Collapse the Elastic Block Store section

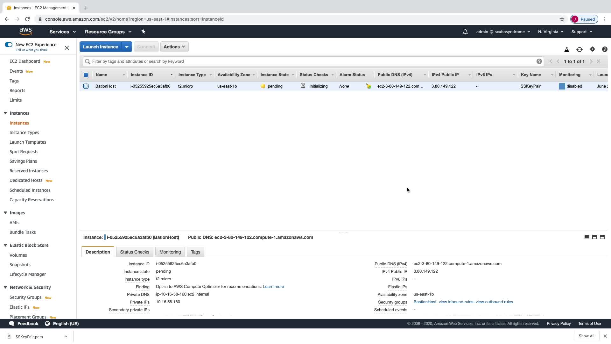coord(5,245)
